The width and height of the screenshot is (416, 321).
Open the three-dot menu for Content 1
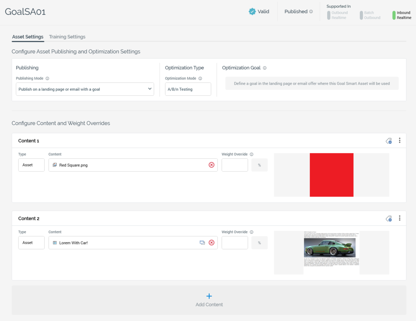coord(400,140)
